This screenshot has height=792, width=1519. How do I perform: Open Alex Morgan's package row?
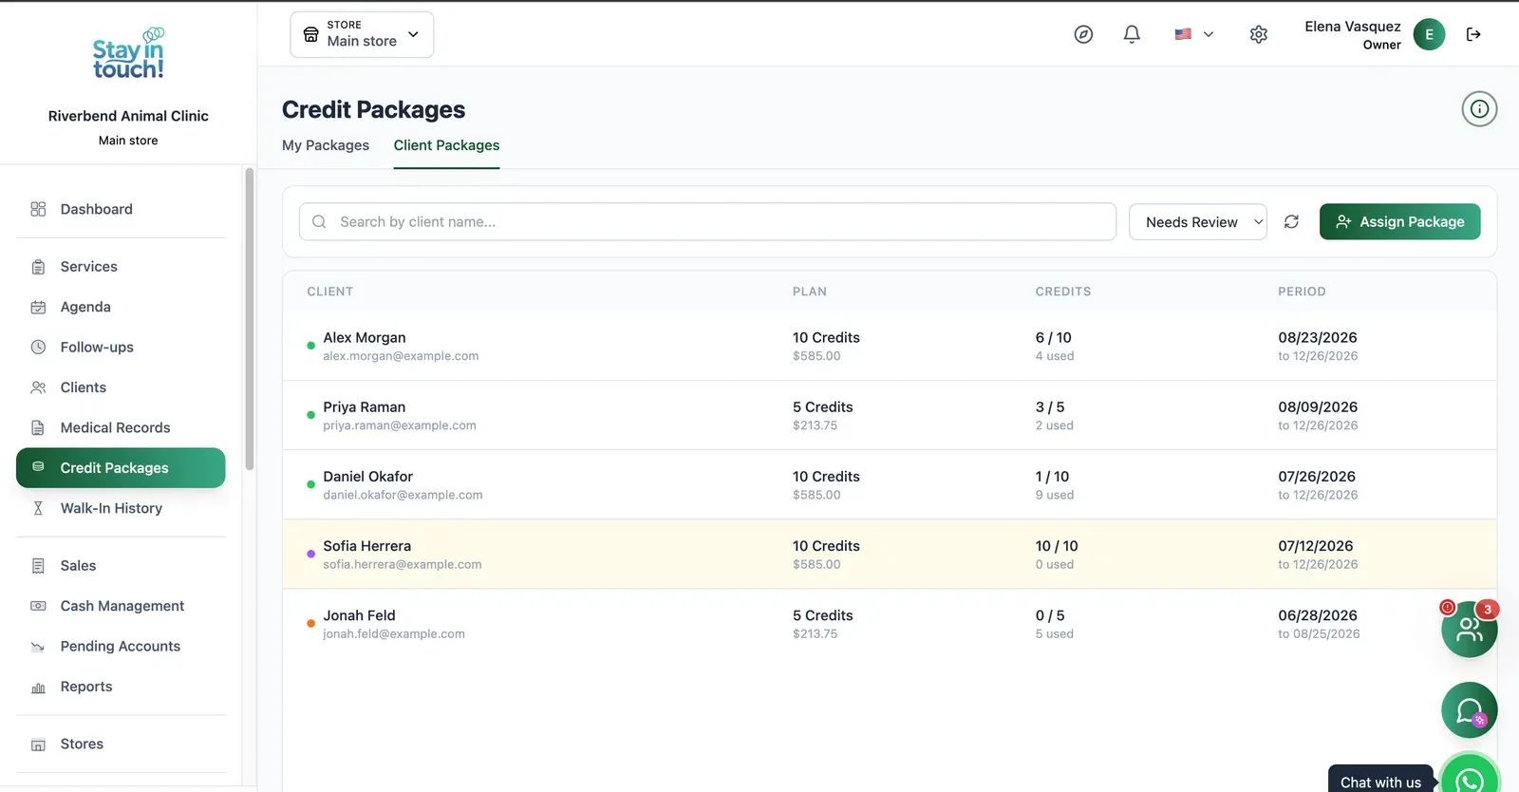click(890, 346)
